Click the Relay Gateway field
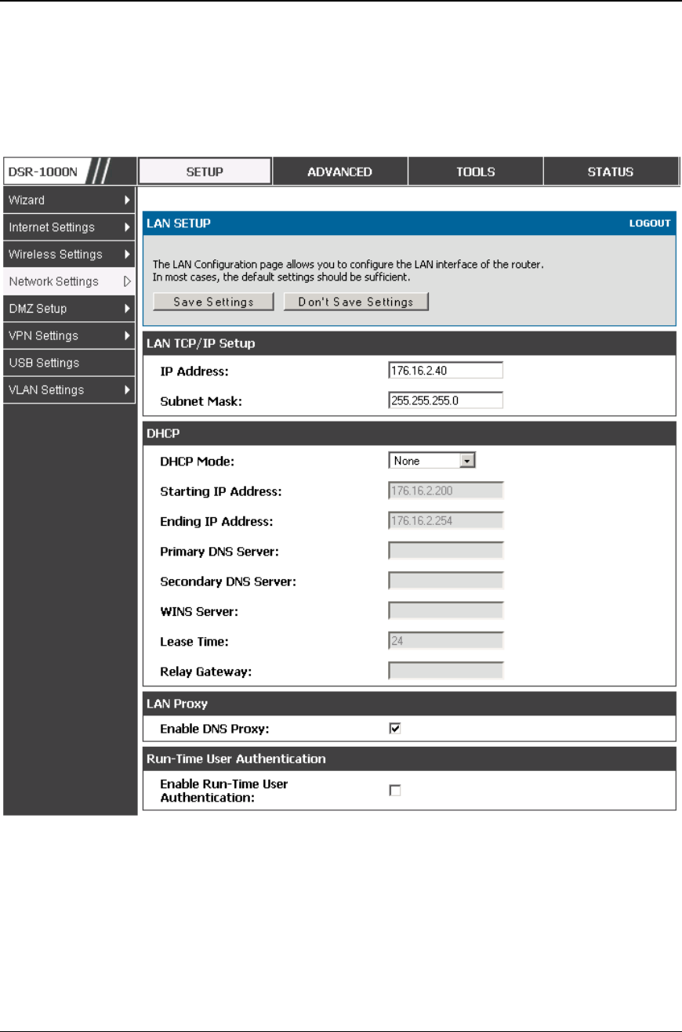The height and width of the screenshot is (1032, 682). [x=445, y=672]
